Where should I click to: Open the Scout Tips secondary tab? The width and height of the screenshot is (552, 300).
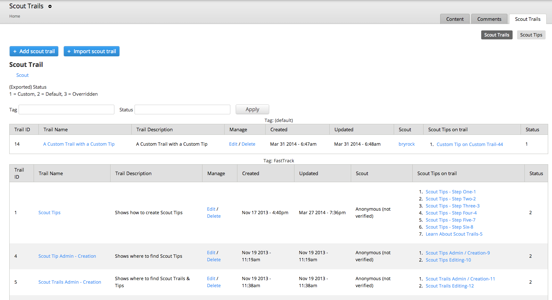pos(531,35)
